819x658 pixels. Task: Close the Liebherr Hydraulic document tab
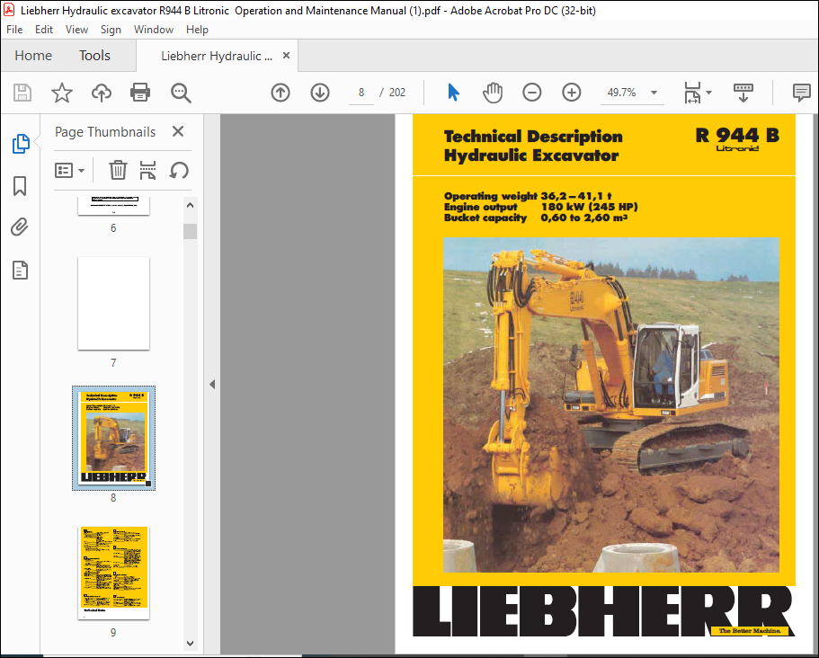pos(286,56)
